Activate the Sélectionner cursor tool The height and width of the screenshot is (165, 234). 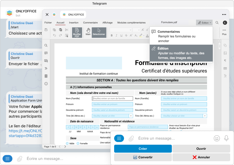click(99, 32)
